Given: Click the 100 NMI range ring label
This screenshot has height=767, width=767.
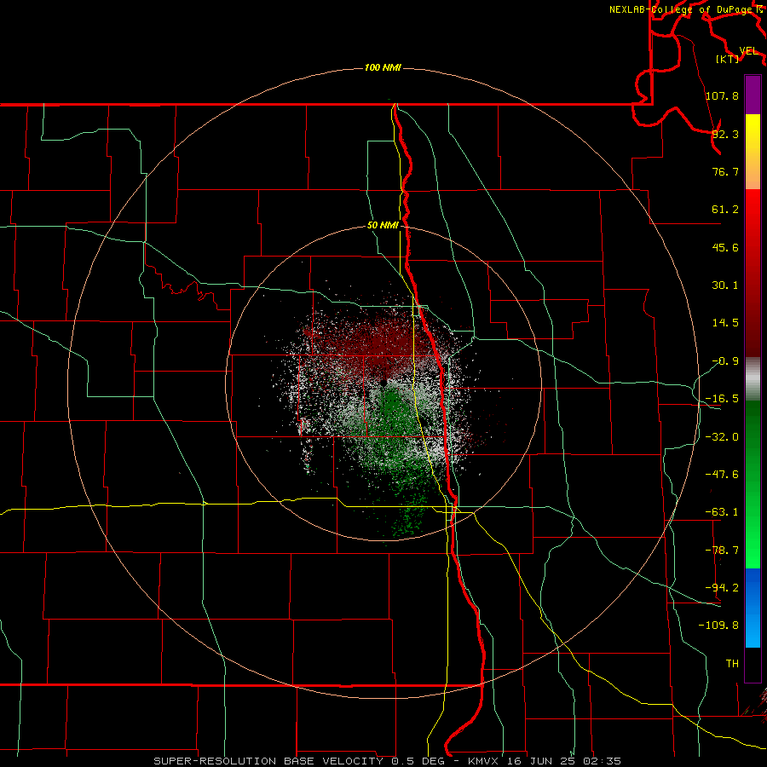Looking at the screenshot, I should pyautogui.click(x=383, y=67).
